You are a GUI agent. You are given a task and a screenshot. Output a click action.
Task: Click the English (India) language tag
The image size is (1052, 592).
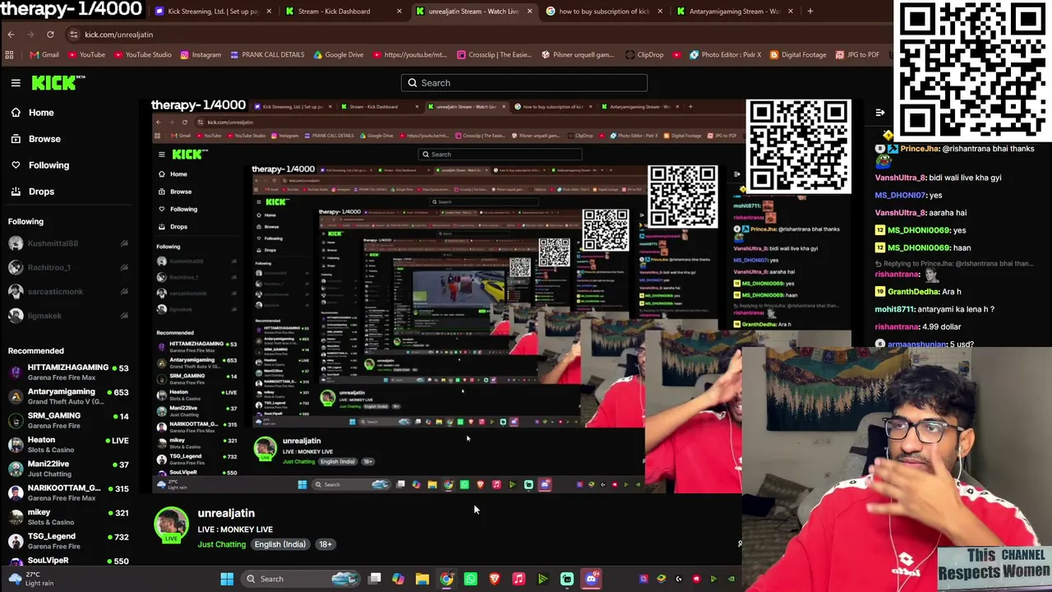click(279, 544)
